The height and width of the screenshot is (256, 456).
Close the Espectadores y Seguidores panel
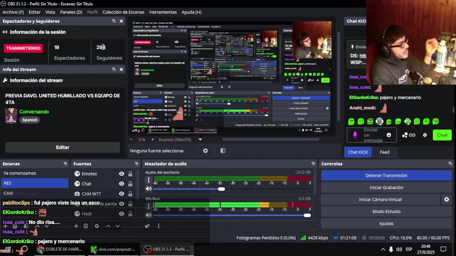point(121,21)
